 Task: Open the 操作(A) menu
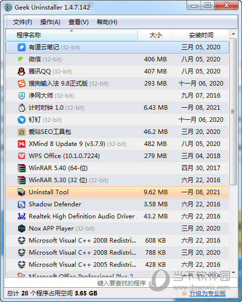coord(50,22)
